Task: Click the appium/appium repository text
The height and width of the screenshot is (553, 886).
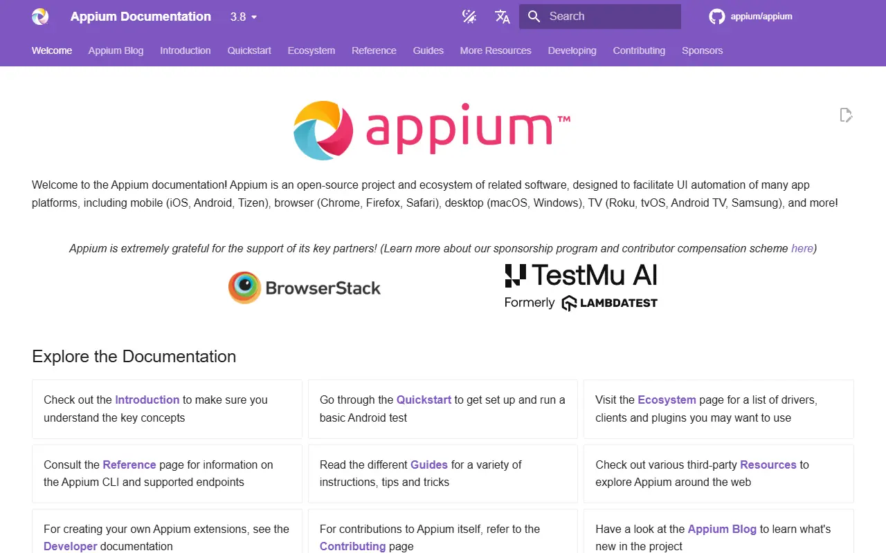Action: tap(761, 17)
